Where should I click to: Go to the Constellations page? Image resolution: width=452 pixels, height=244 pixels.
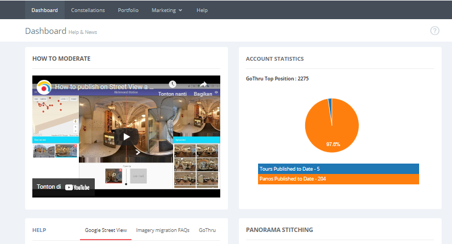point(88,10)
